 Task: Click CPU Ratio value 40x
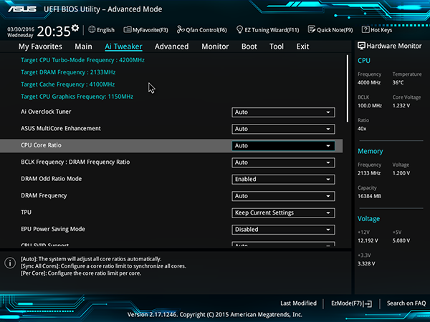[x=362, y=129]
